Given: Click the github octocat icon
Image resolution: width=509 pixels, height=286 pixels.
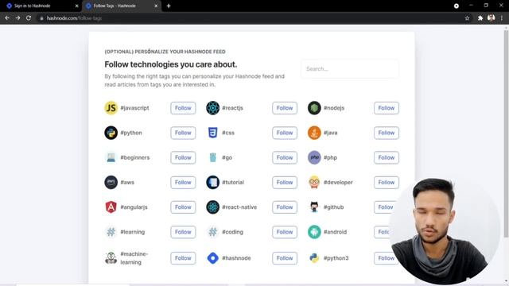Looking at the screenshot, I should click(x=314, y=207).
